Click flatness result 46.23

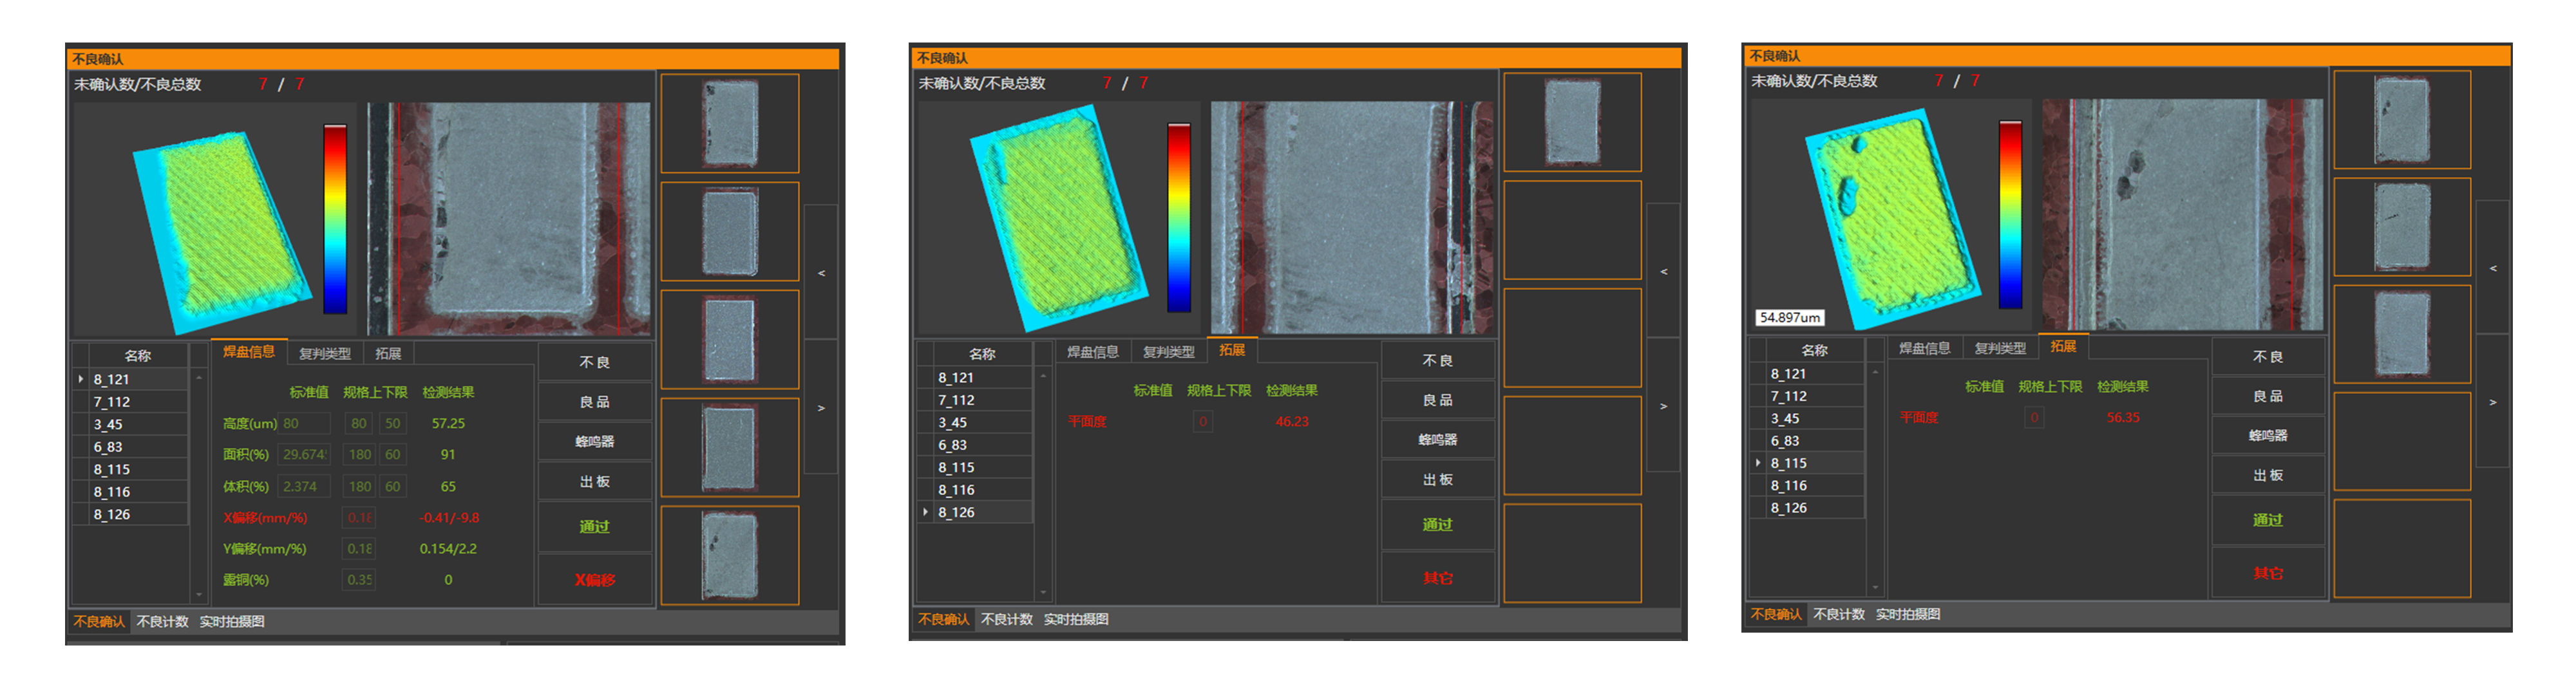point(1292,422)
